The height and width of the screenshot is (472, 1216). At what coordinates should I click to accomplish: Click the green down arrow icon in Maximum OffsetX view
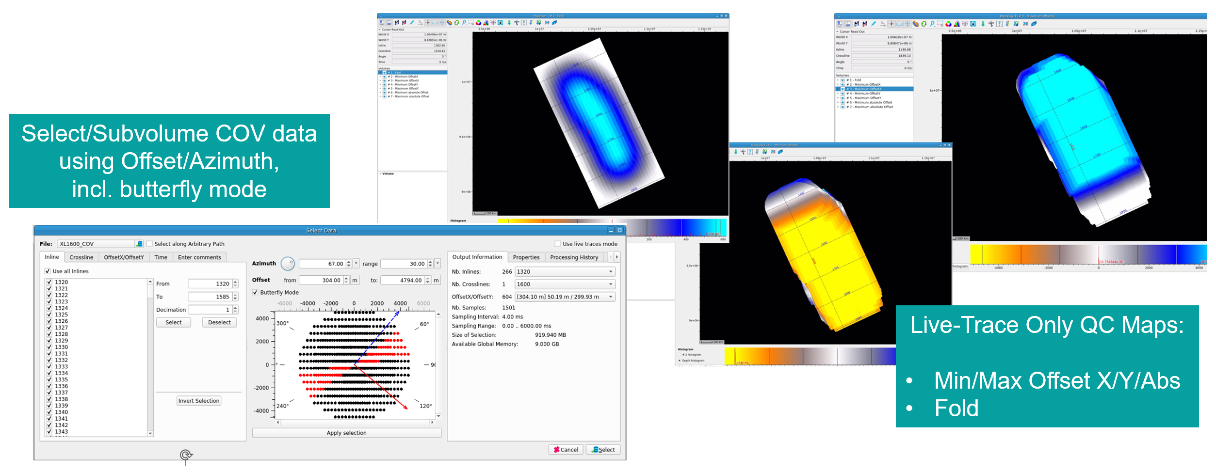983,24
